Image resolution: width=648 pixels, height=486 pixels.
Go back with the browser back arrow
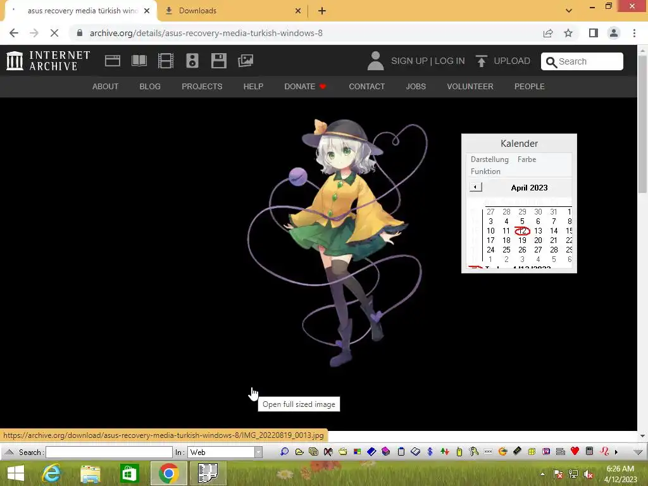[x=14, y=33]
